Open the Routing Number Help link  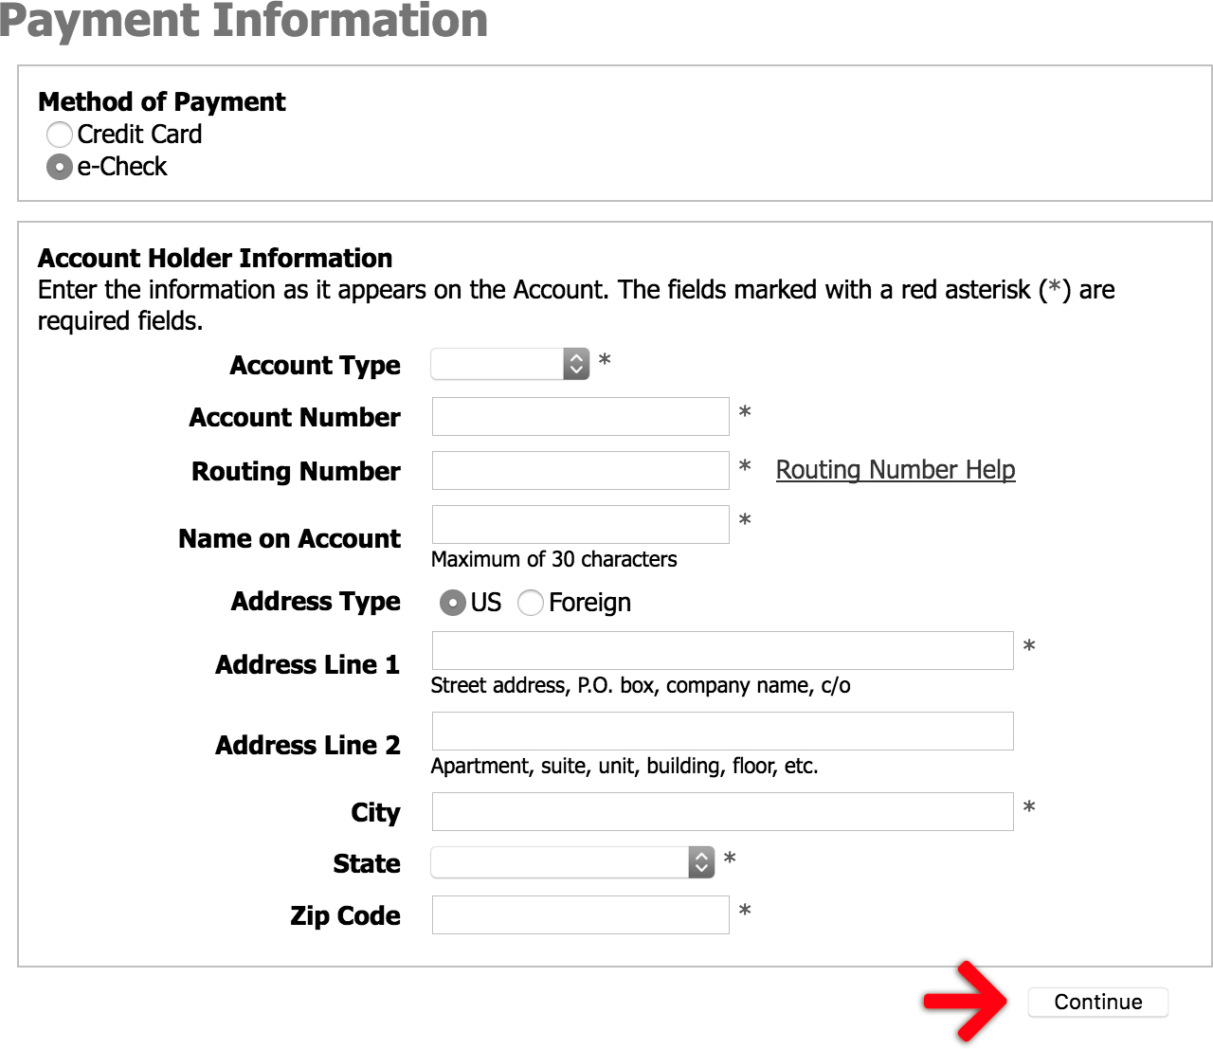tap(896, 470)
